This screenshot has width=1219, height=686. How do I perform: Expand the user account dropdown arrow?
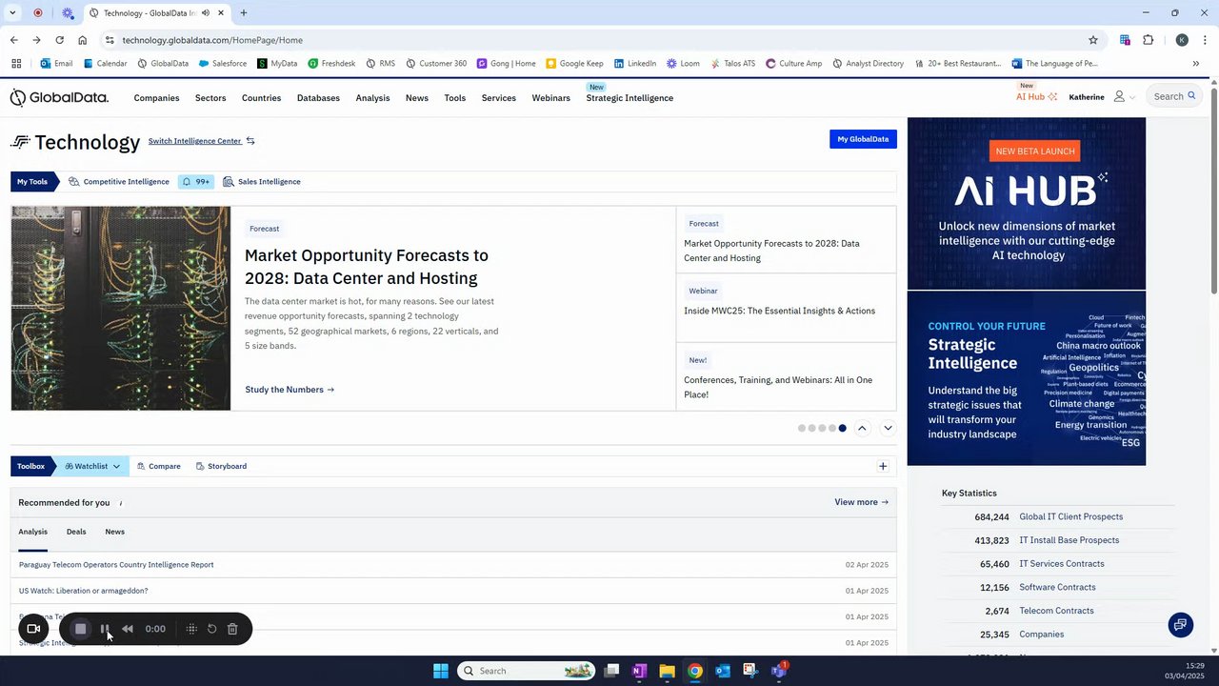pos(1132,98)
